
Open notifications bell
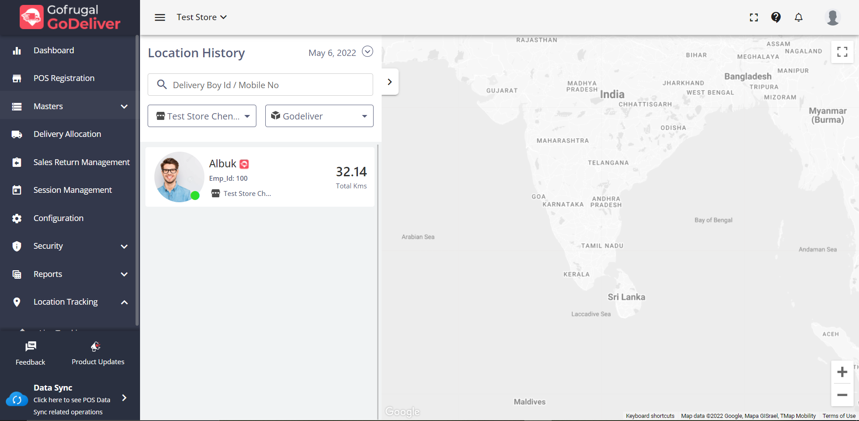[799, 17]
